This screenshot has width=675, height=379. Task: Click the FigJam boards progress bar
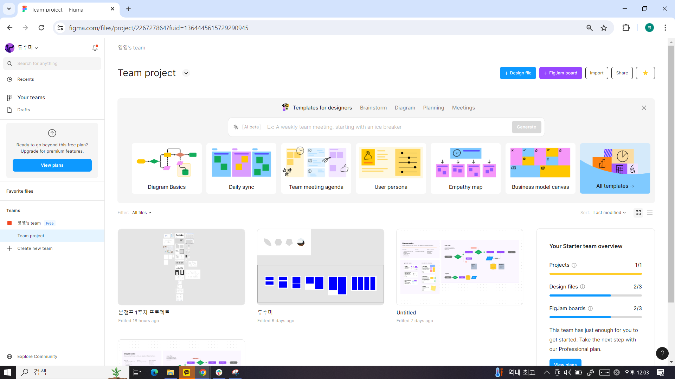click(595, 317)
